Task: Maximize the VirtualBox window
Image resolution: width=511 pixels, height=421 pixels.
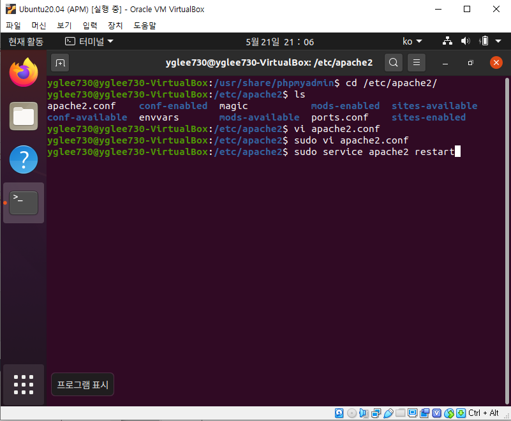Action: coord(467,9)
